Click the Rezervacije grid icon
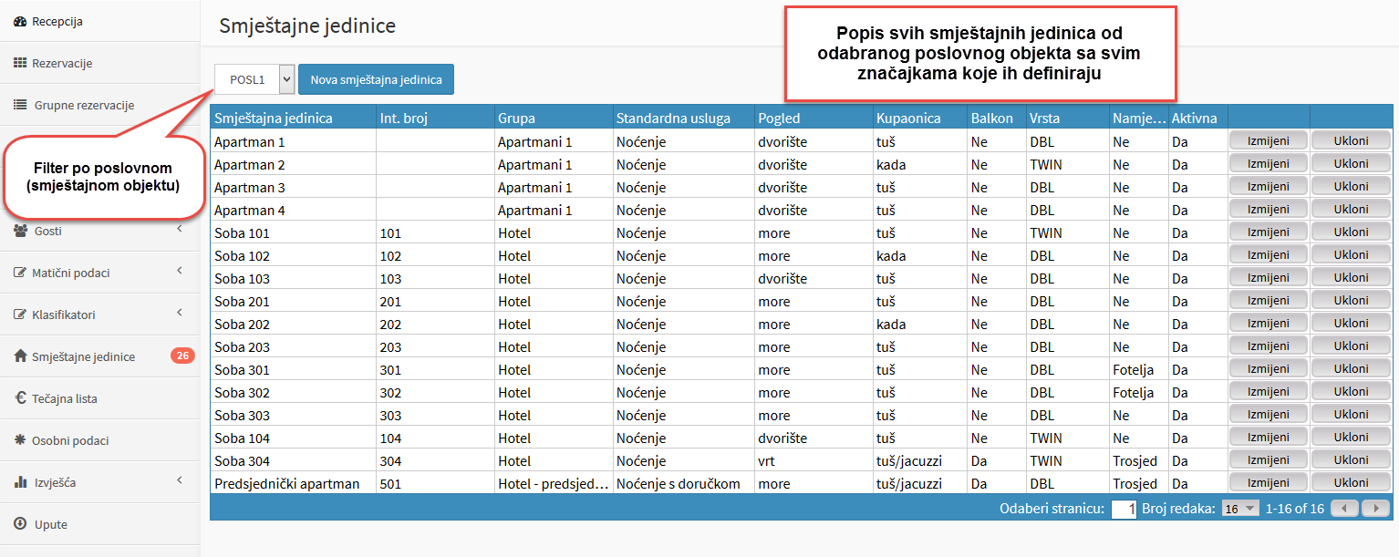The image size is (1399, 557). (20, 63)
